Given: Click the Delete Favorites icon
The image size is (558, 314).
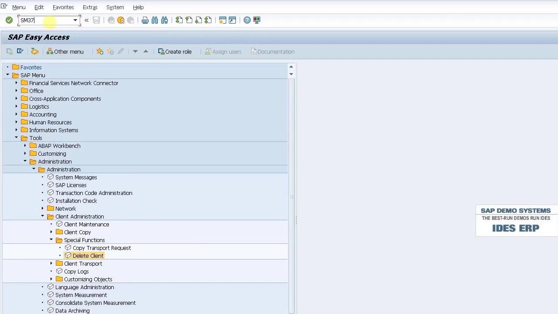Looking at the screenshot, I should tap(110, 51).
